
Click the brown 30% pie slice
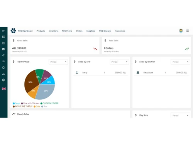pyautogui.click(x=31, y=82)
